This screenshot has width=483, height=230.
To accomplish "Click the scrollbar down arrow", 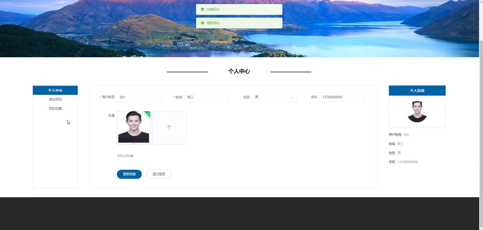I will (481, 228).
